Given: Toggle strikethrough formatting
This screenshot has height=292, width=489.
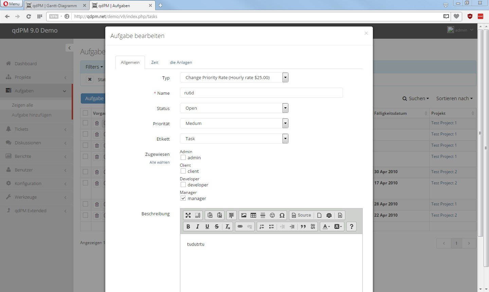Looking at the screenshot, I should coord(217,226).
